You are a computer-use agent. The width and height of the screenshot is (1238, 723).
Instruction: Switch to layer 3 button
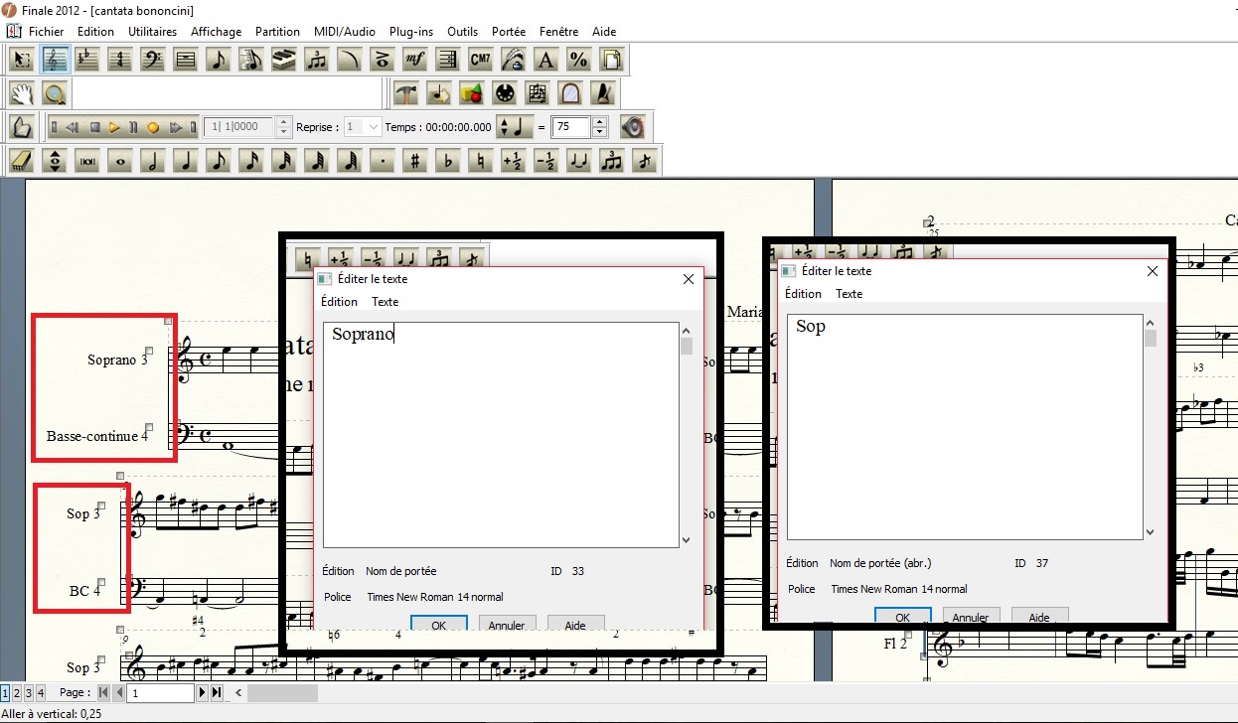28,692
